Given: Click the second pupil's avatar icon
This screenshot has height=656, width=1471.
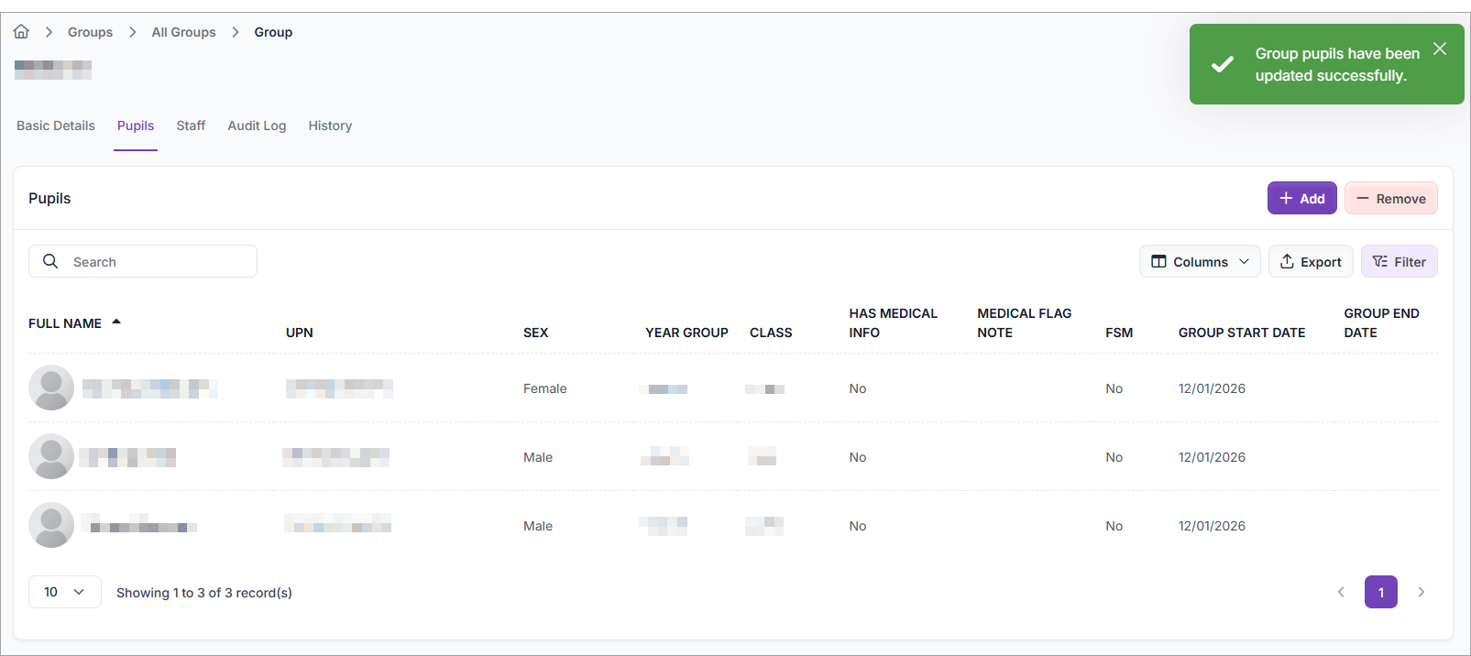Looking at the screenshot, I should pyautogui.click(x=51, y=456).
